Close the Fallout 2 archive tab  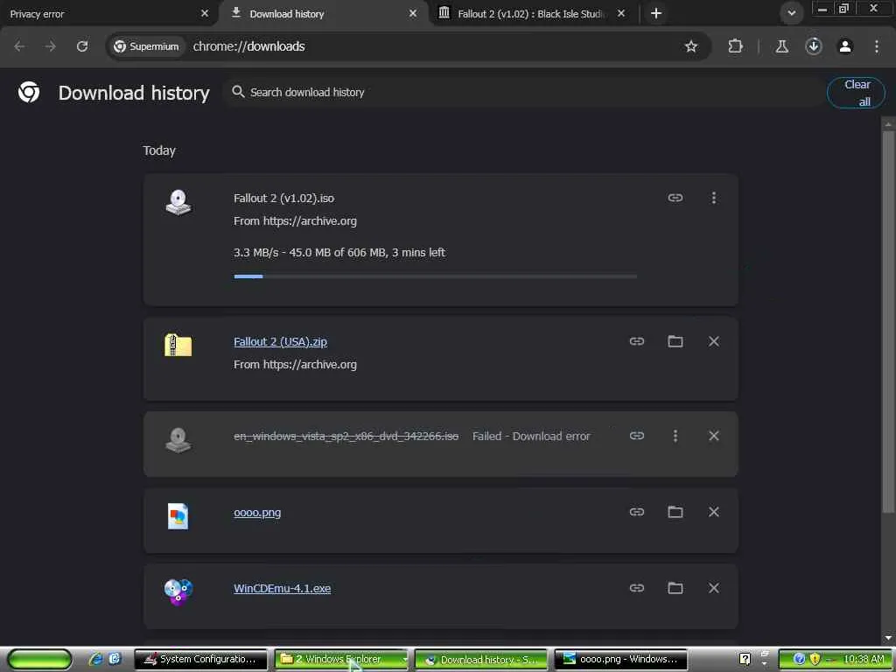click(621, 13)
